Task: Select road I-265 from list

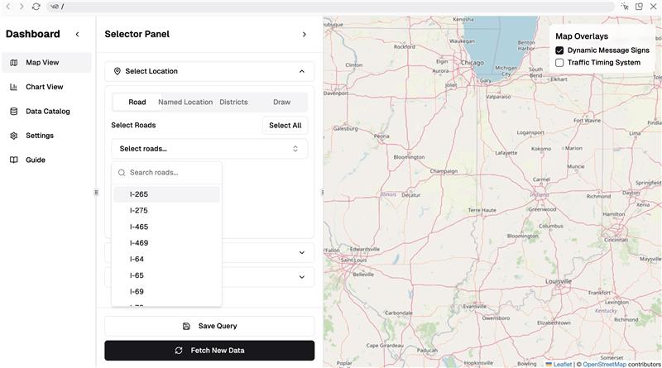Action: coord(167,194)
